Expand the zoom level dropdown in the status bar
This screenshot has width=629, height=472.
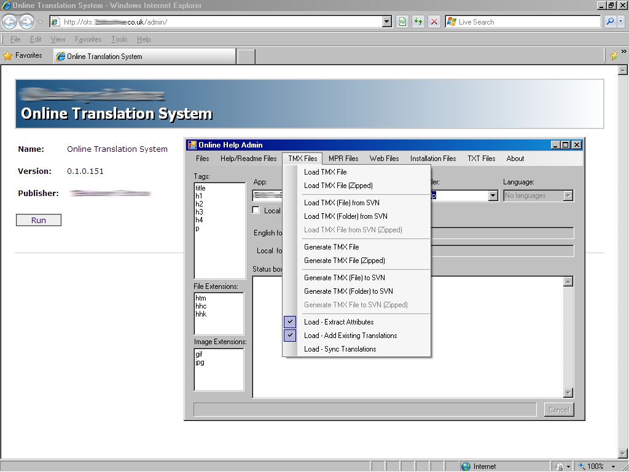pos(614,466)
